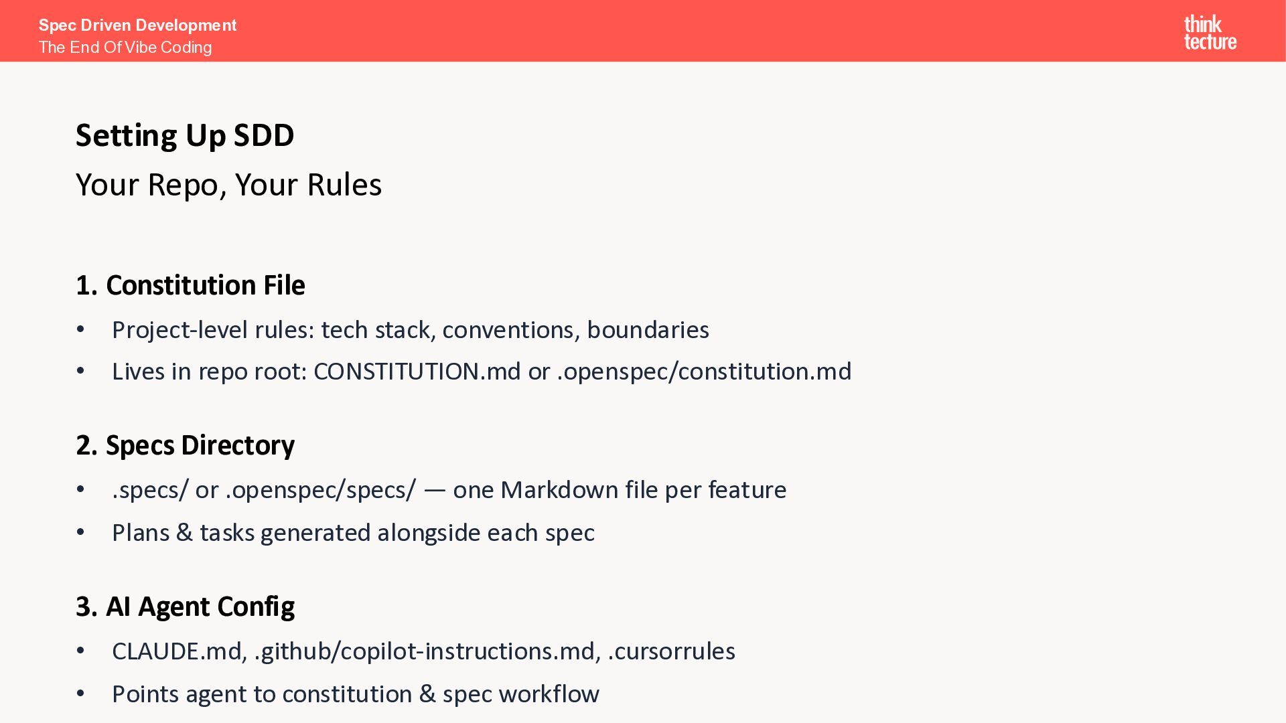Viewport: 1286px width, 723px height.
Task: Click the 'Project-level rules' bullet text
Action: pos(410,330)
